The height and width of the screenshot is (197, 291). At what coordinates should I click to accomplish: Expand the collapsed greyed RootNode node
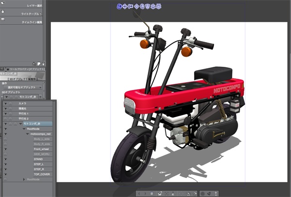(x=24, y=180)
